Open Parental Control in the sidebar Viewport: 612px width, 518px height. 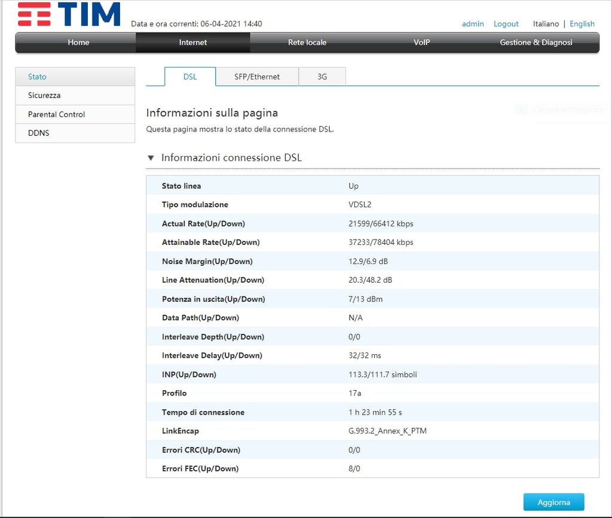click(75, 114)
